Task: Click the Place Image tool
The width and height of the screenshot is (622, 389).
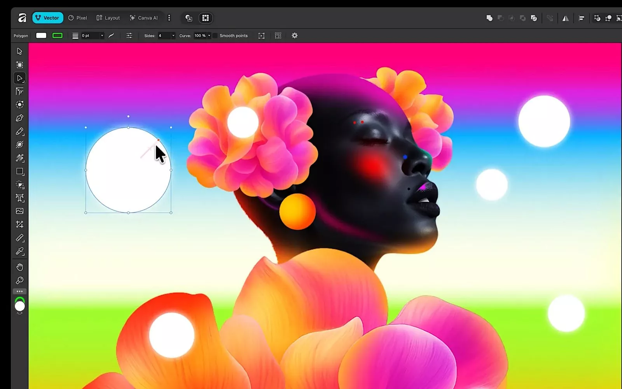Action: tap(19, 211)
